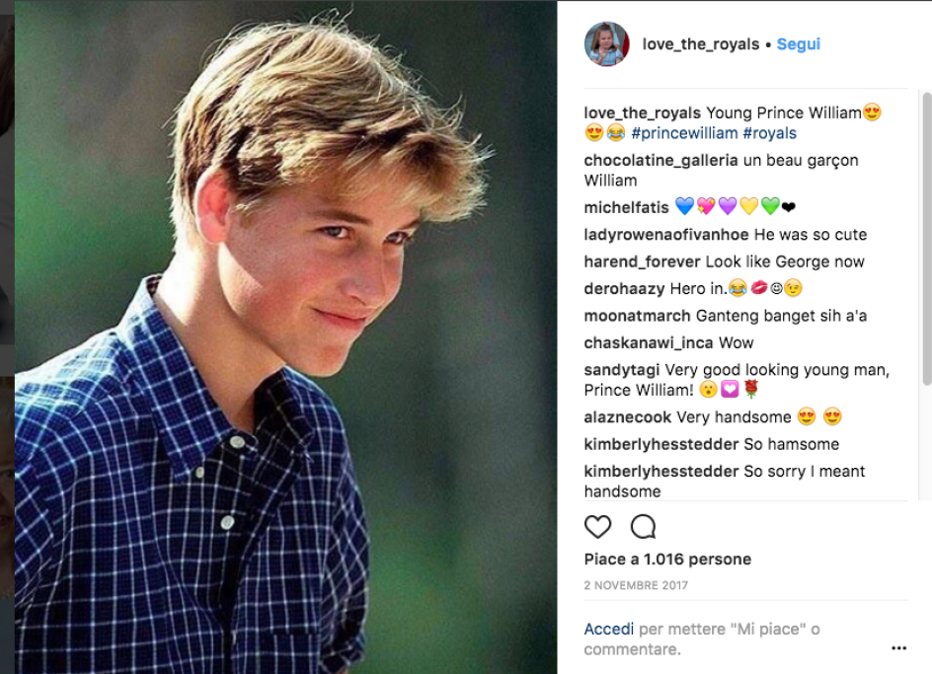Open the three-dot more options menu

point(898,647)
